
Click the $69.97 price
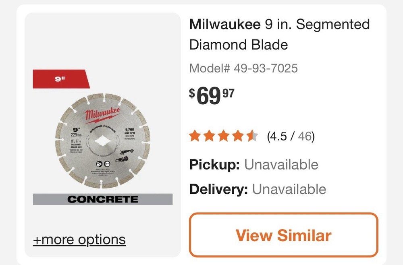(211, 95)
